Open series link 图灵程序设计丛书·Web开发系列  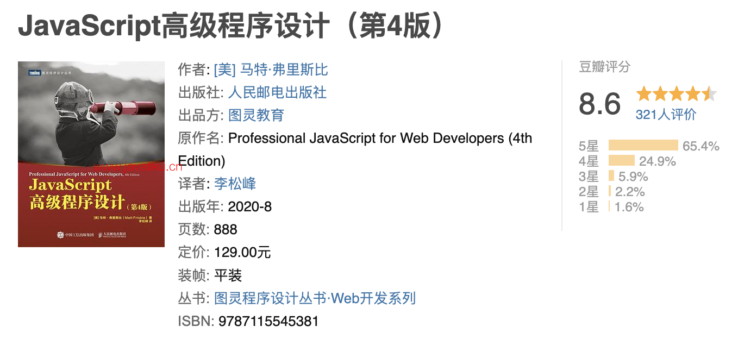pyautogui.click(x=315, y=298)
